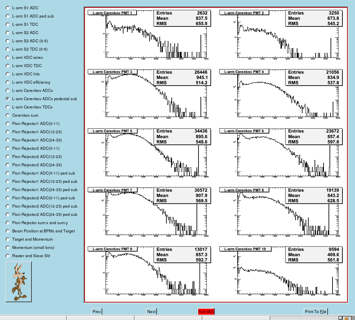Select L-arm Cerenkov ADCs pedestal sub
The height and width of the screenshot is (320, 355).
[8, 99]
